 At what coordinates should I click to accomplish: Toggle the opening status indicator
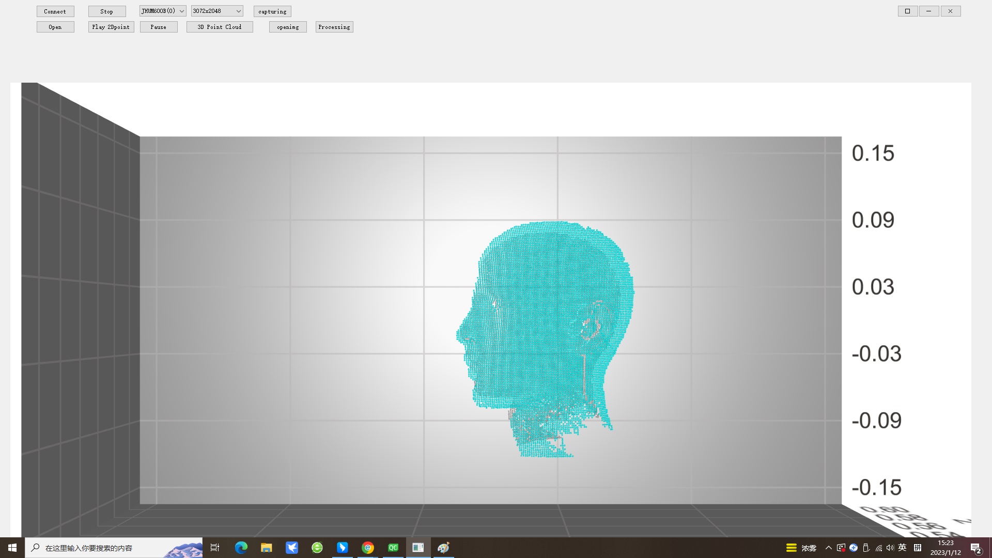pos(287,26)
